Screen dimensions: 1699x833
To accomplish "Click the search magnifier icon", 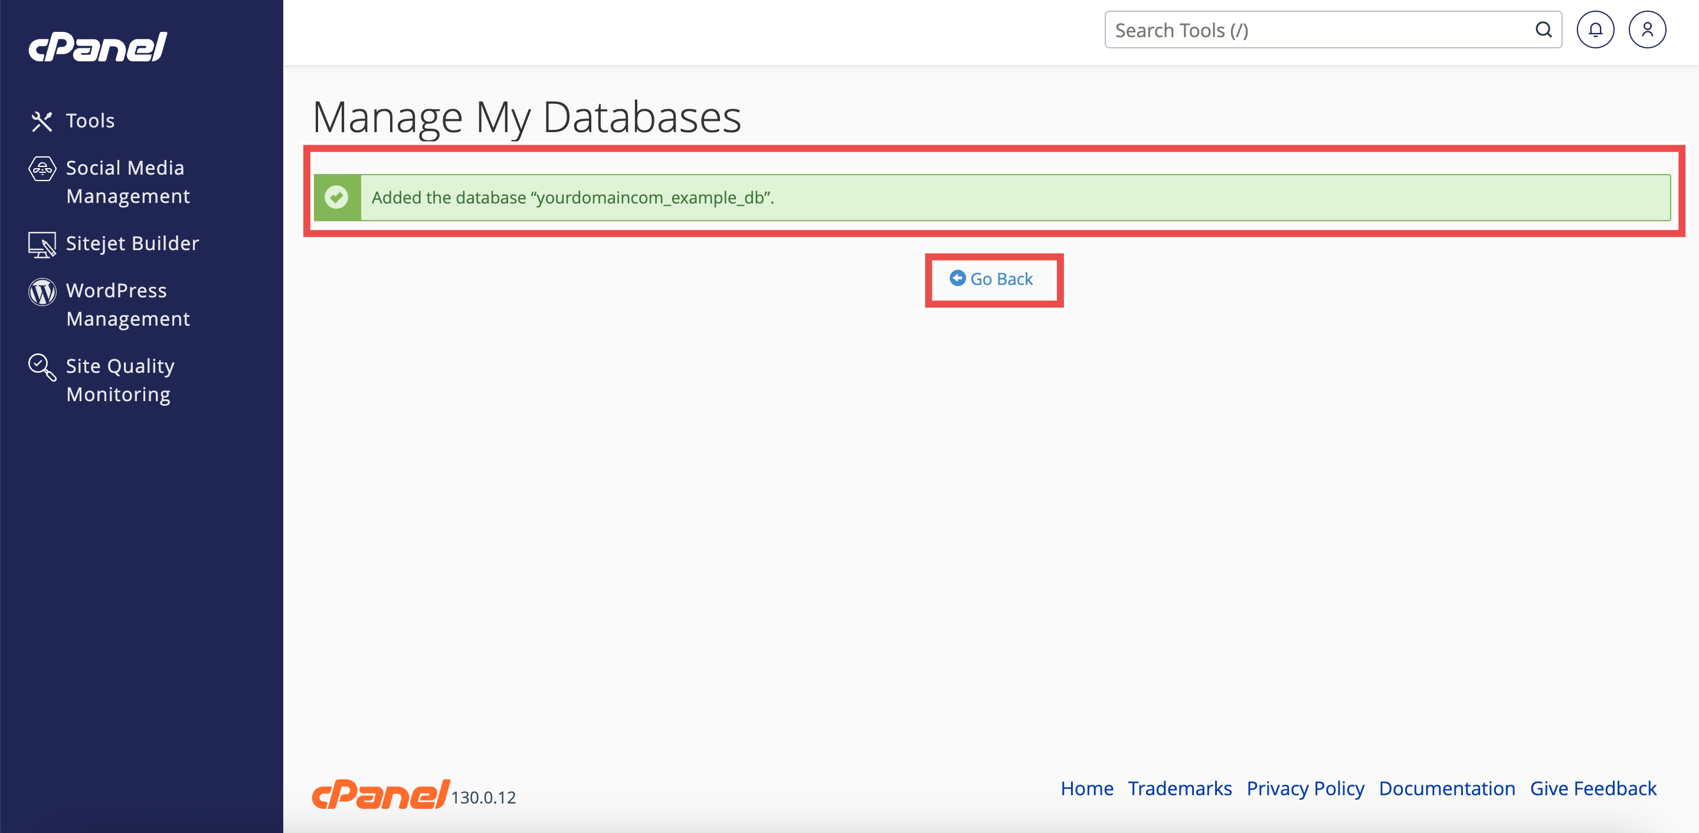I will 1543,29.
